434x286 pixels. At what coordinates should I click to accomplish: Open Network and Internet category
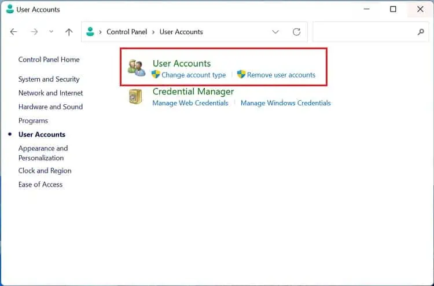pos(51,93)
